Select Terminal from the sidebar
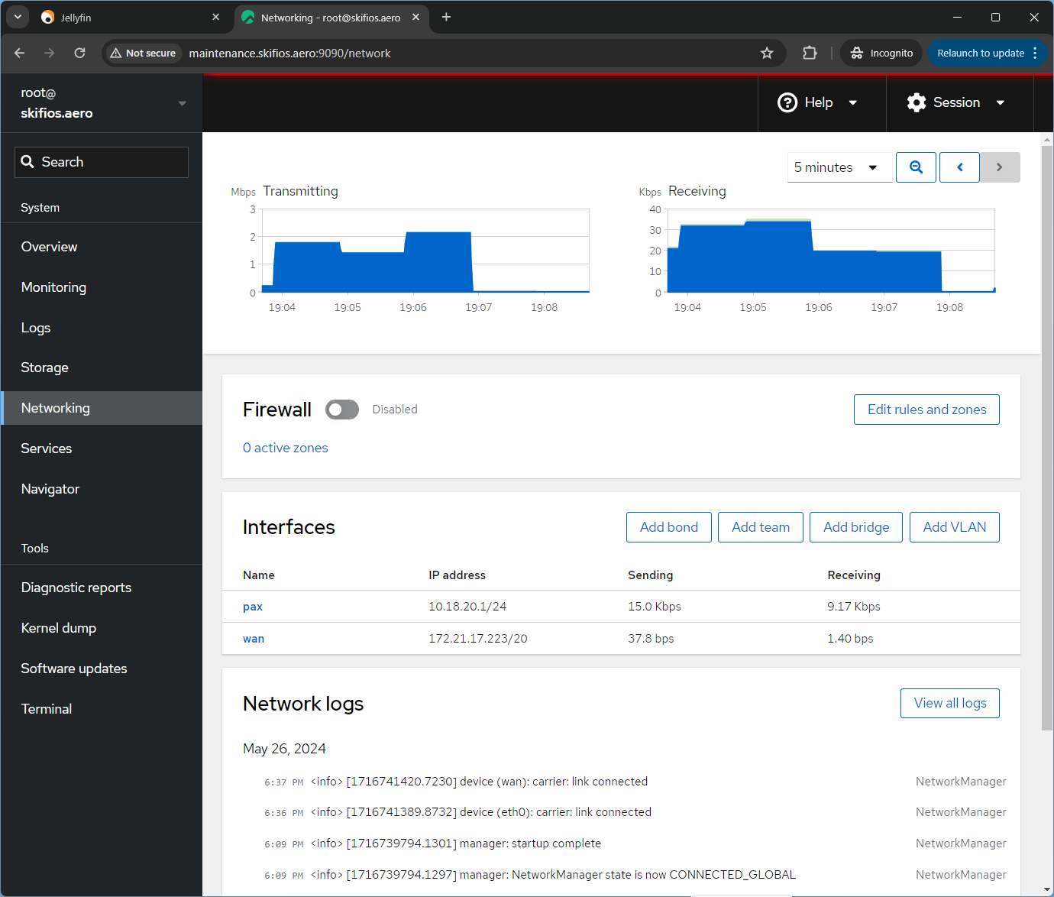This screenshot has width=1054, height=897. [47, 709]
